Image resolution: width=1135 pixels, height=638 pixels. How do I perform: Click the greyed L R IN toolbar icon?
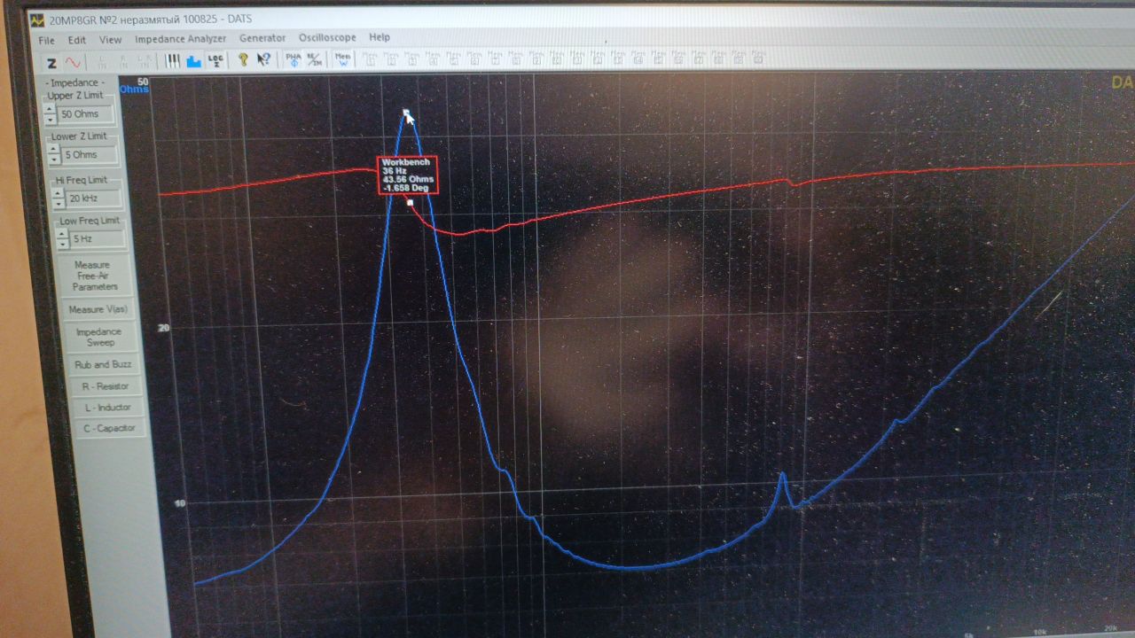pos(145,61)
